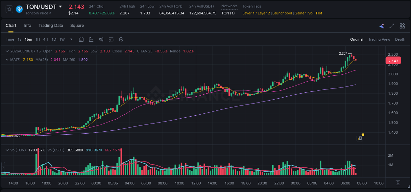
Task: Collapse the OHLC date info row chevron
Action: click(x=7, y=51)
